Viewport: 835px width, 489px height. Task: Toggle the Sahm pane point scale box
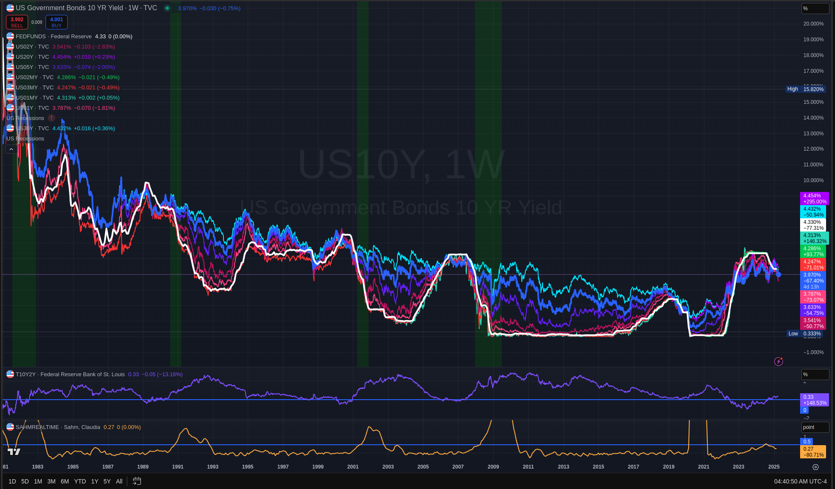coord(815,427)
